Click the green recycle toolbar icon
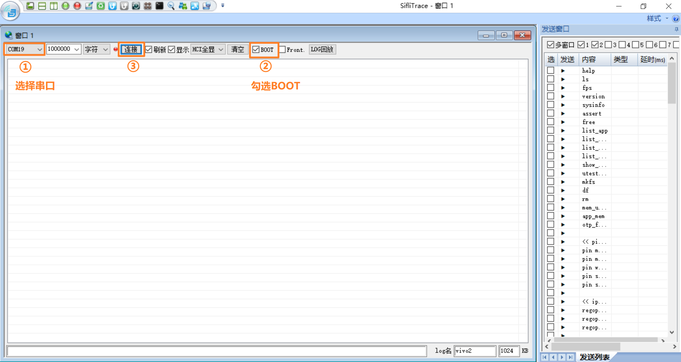This screenshot has width=681, height=362. click(x=101, y=6)
